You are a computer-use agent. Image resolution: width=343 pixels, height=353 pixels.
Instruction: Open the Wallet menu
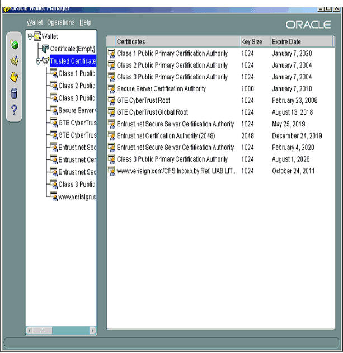(x=35, y=22)
